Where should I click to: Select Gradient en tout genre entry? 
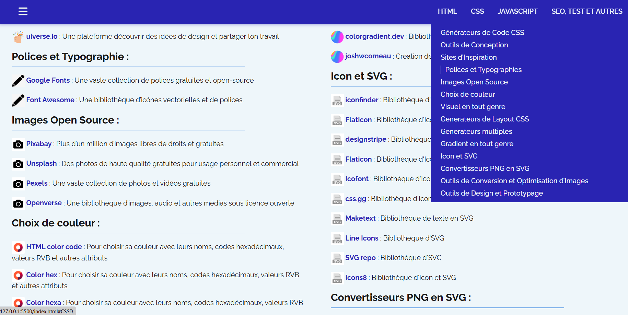click(x=477, y=144)
